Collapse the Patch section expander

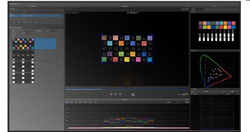click(x=192, y=12)
